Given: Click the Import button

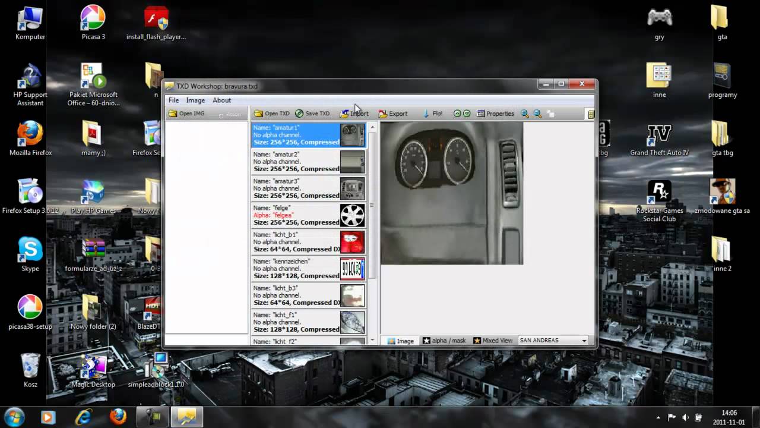Looking at the screenshot, I should [354, 114].
